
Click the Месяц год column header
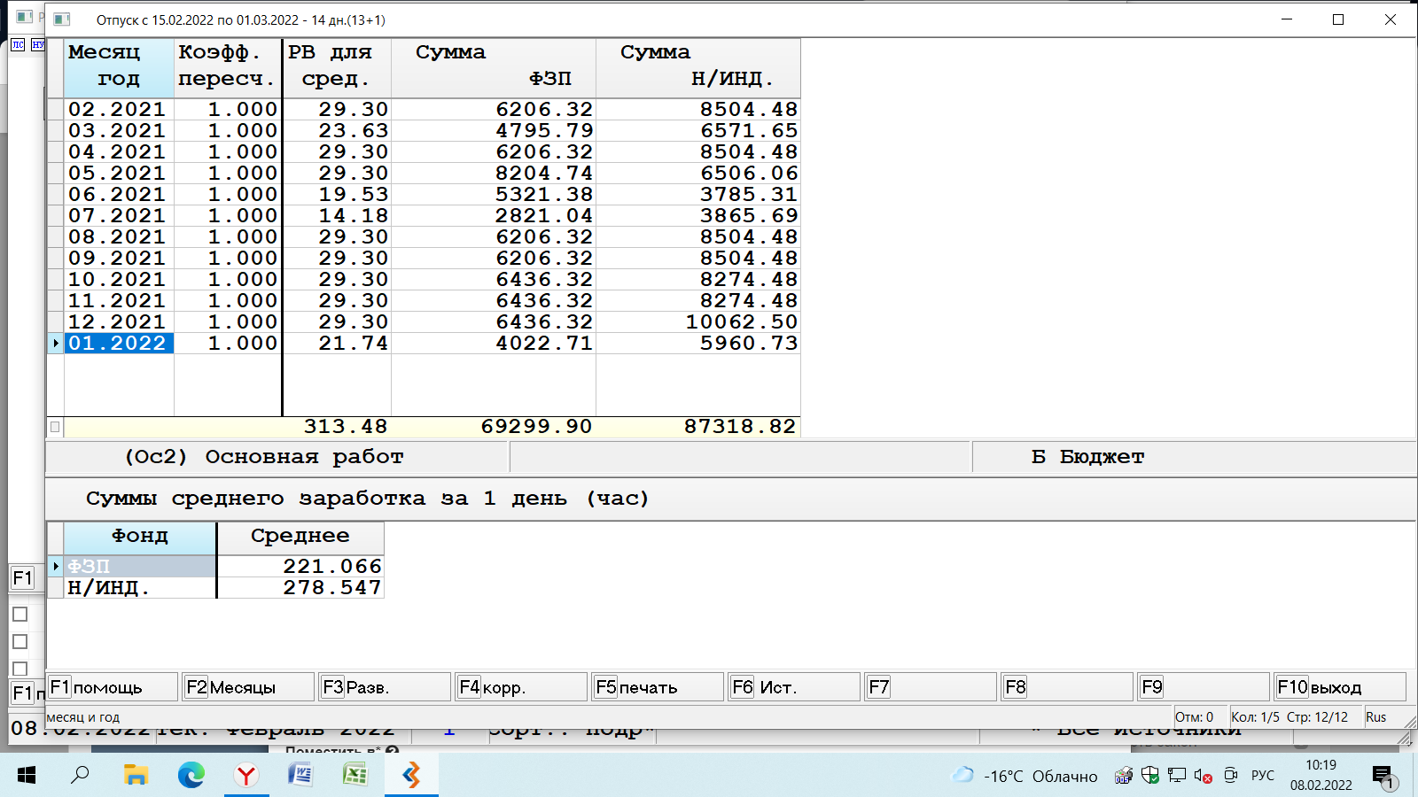tap(119, 67)
